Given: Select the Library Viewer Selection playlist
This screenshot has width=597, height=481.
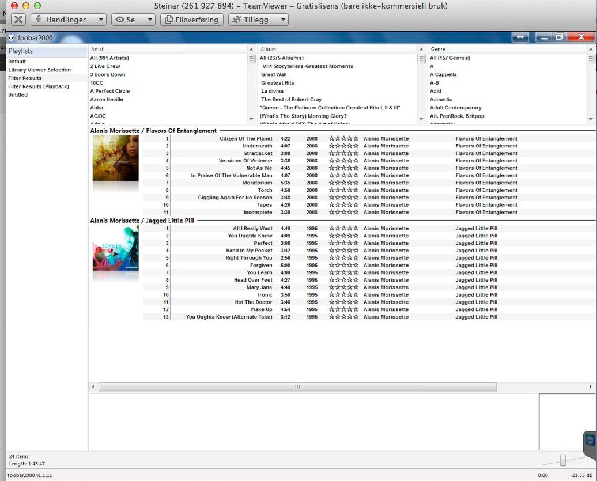Looking at the screenshot, I should pyautogui.click(x=40, y=70).
